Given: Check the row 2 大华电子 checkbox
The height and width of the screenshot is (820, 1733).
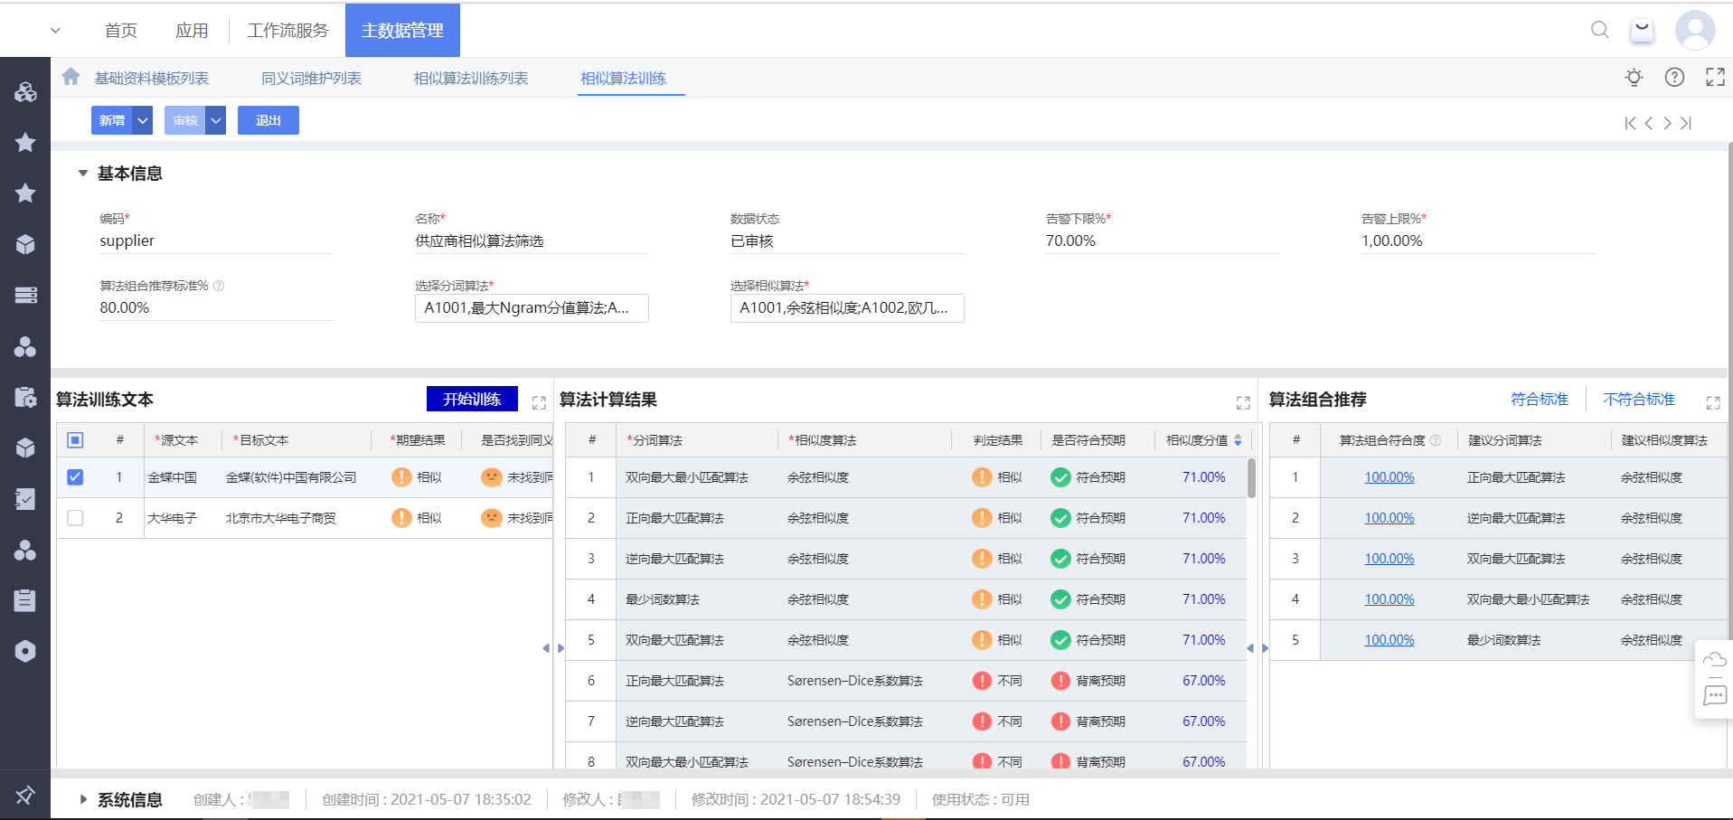Looking at the screenshot, I should click(x=75, y=518).
